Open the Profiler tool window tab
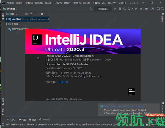This screenshot has height=128, width=165. pyautogui.click(x=44, y=120)
